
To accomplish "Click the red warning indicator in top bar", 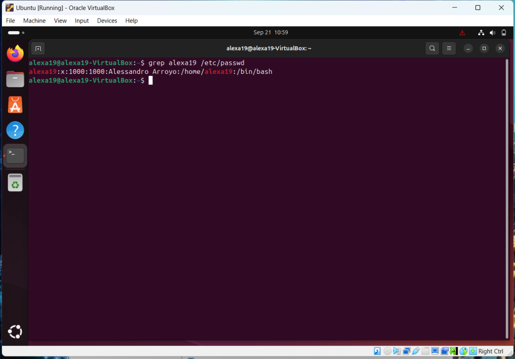I will (x=462, y=33).
